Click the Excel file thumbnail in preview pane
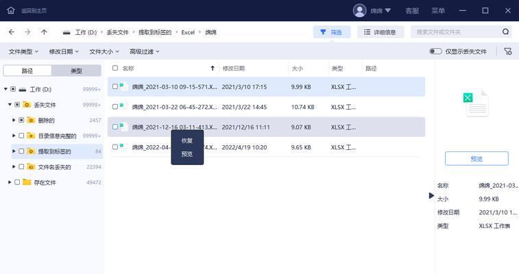This screenshot has width=519, height=274. [476, 103]
